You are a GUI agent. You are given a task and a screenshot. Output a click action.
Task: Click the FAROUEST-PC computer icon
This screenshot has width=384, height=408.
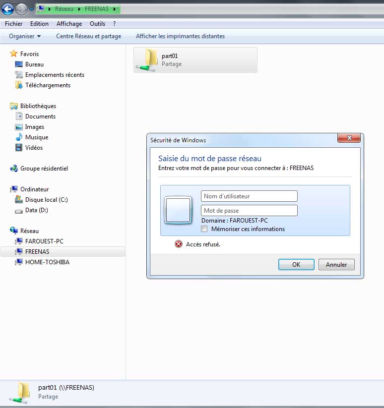[19, 241]
